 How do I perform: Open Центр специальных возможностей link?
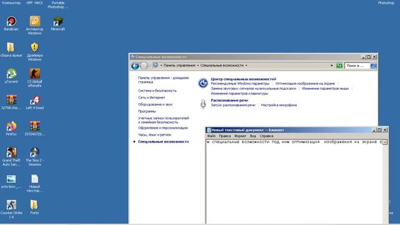243,79
